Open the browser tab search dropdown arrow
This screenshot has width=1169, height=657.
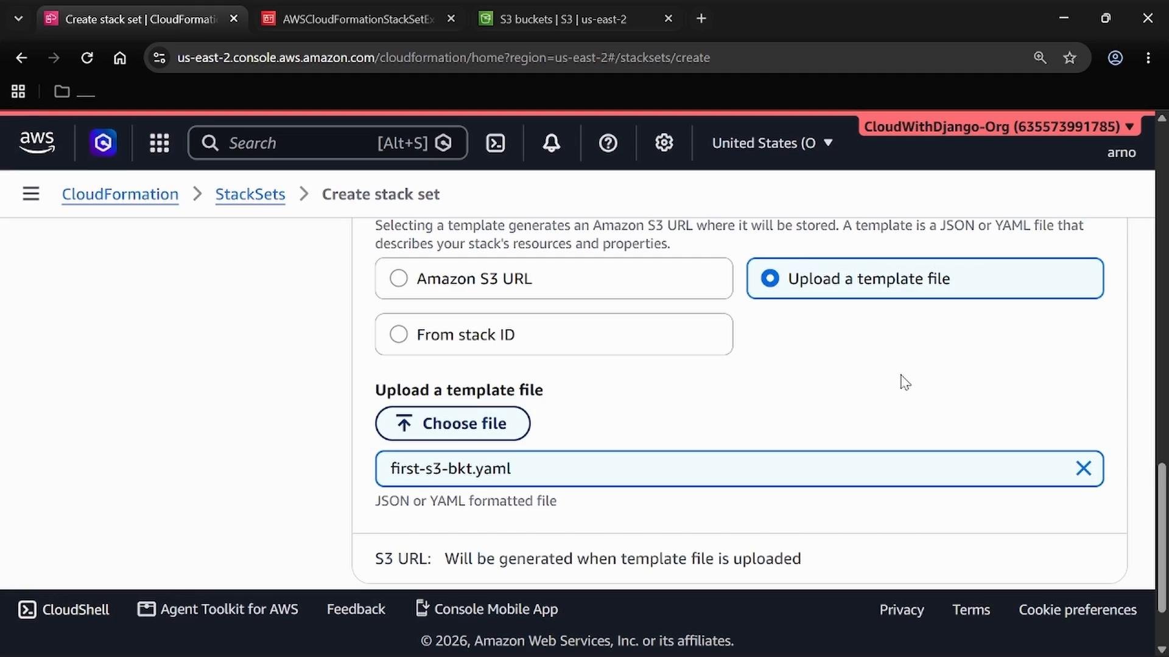[x=18, y=18]
